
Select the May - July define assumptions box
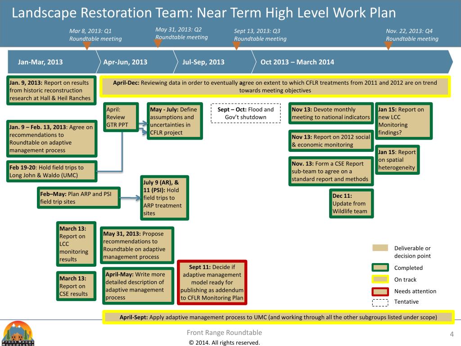(x=175, y=121)
